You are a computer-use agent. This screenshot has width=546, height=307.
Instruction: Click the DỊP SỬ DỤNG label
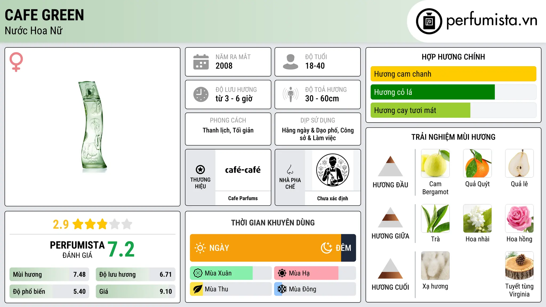click(318, 120)
